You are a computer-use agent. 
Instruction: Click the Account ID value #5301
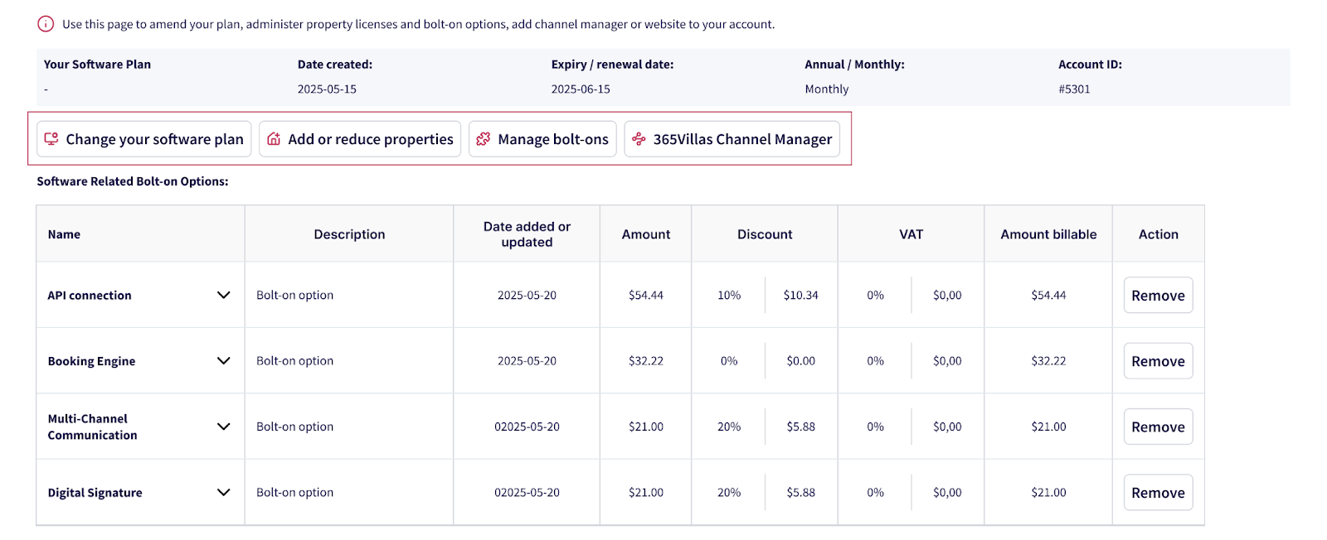click(1074, 89)
